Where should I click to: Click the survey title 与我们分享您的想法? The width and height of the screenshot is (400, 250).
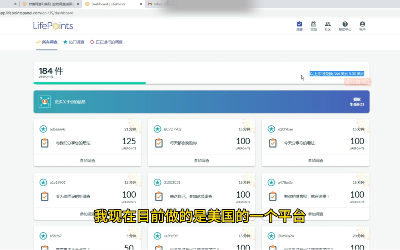pos(73,143)
